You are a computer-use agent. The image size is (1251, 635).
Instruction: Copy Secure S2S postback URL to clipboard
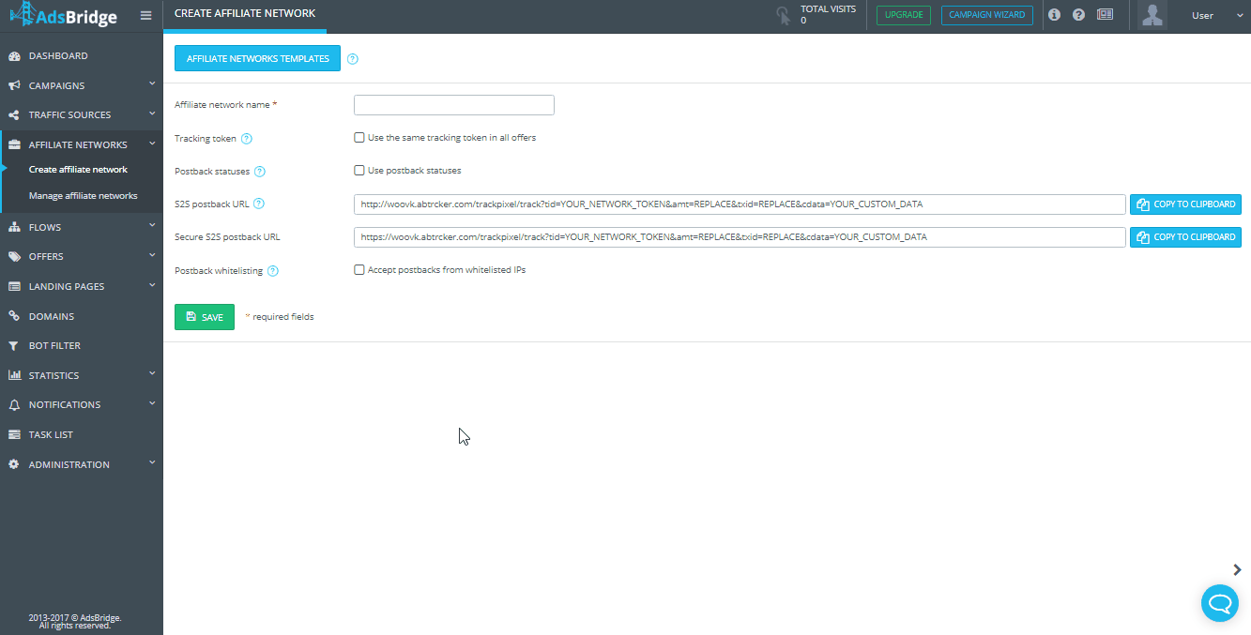click(x=1185, y=237)
